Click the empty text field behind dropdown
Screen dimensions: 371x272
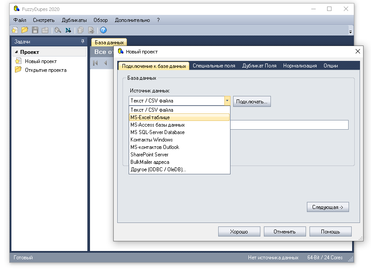point(289,125)
